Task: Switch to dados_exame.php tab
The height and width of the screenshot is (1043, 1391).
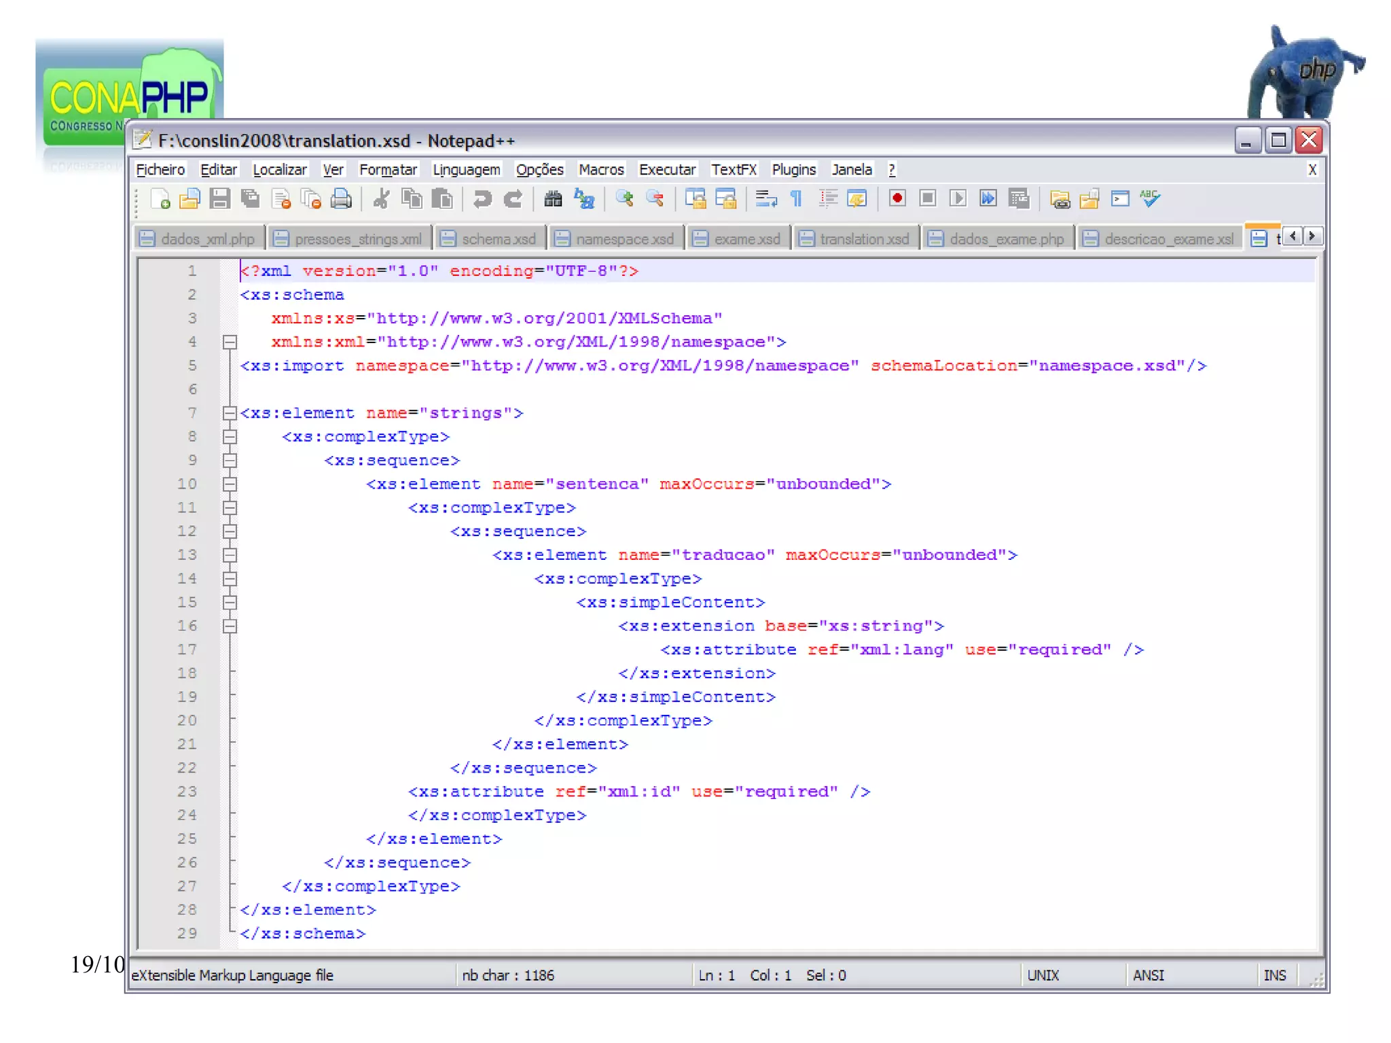Action: click(x=998, y=239)
